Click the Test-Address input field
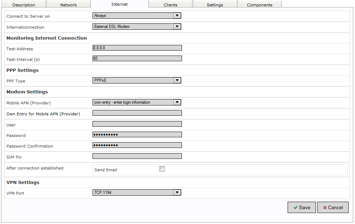The image size is (355, 224). pyautogui.click(x=137, y=48)
